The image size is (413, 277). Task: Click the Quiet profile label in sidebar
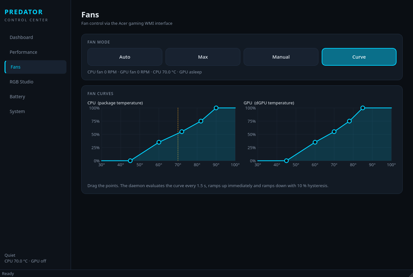[10, 255]
